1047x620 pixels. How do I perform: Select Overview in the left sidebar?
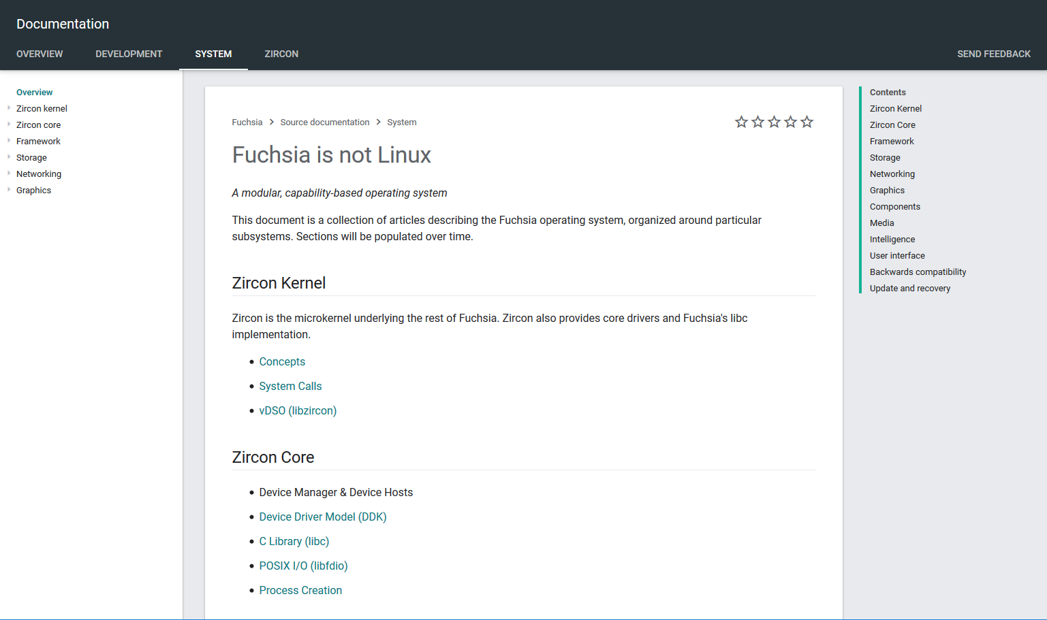tap(34, 93)
